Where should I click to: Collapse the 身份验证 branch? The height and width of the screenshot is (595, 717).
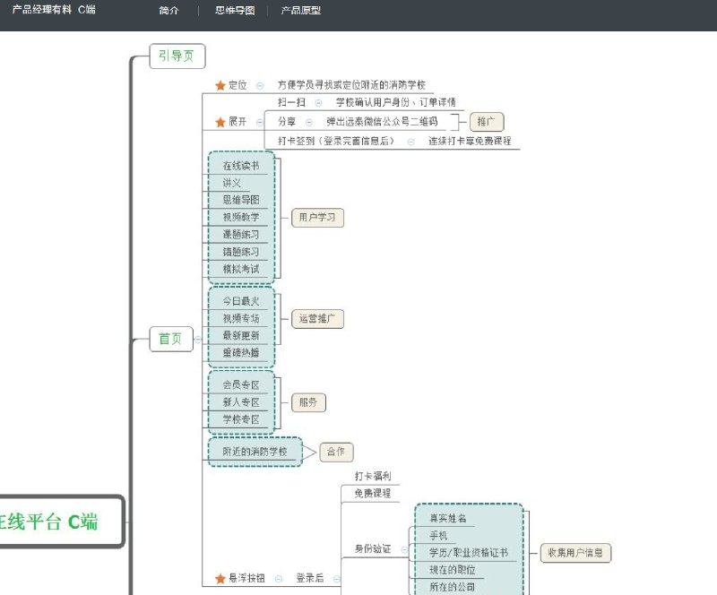click(404, 549)
